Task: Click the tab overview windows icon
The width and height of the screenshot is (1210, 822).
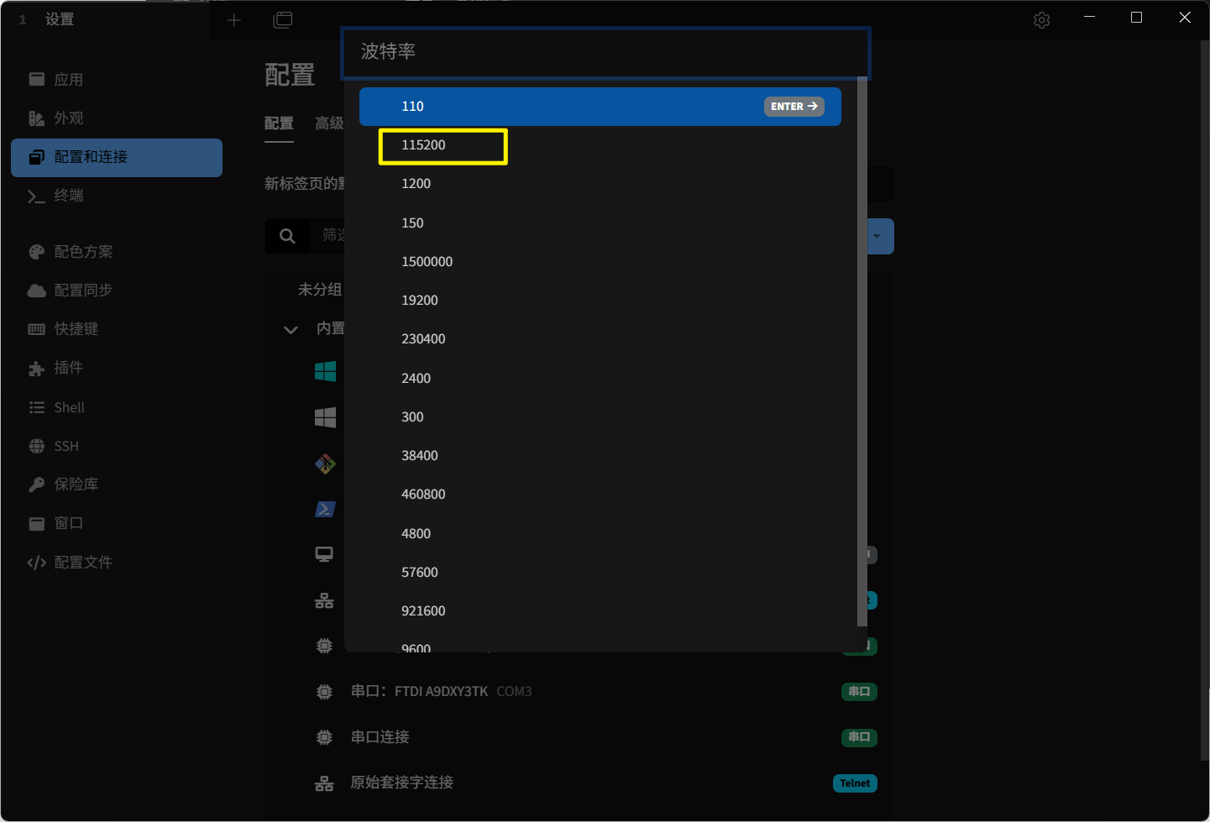Action: 283,20
